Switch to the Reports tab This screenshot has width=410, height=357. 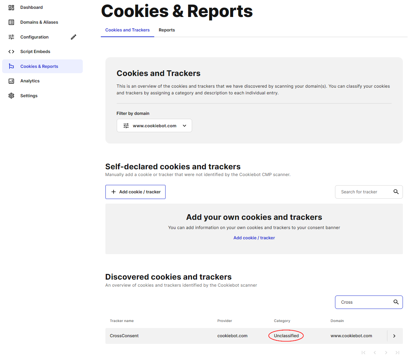167,30
